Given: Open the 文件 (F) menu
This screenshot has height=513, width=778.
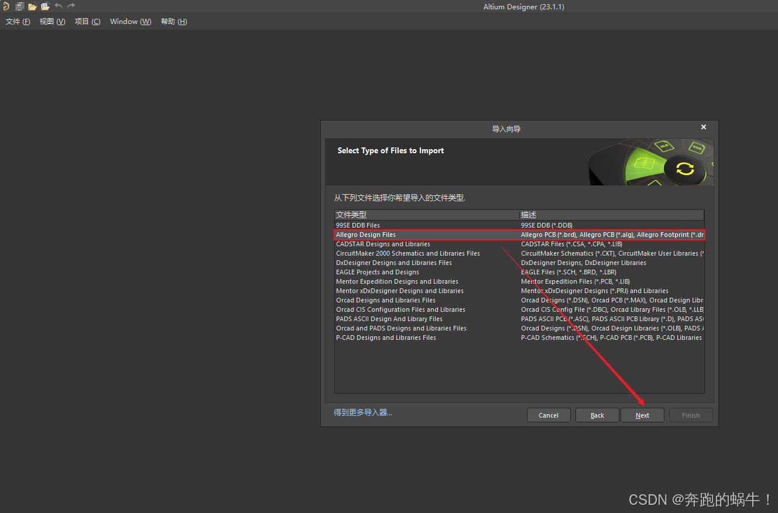Looking at the screenshot, I should tap(18, 22).
